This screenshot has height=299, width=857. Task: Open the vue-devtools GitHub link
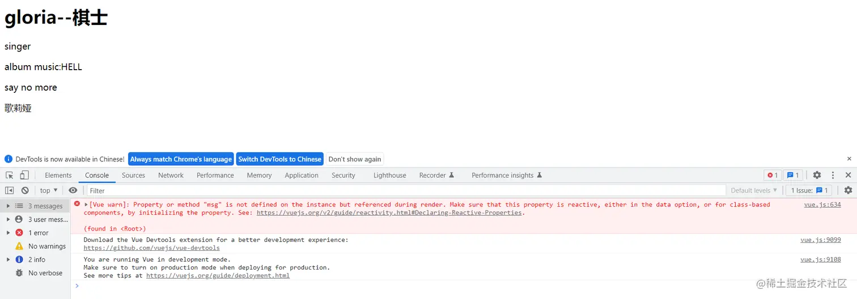coord(152,248)
